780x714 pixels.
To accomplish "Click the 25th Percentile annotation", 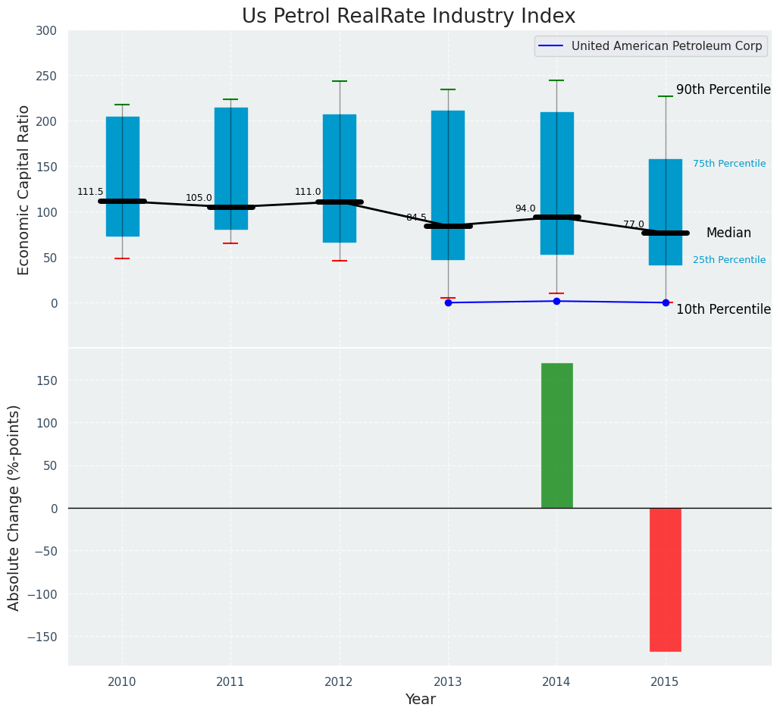I will point(728,260).
